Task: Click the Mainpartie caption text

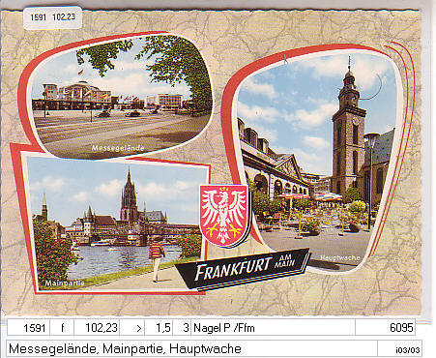Action: (x=65, y=283)
